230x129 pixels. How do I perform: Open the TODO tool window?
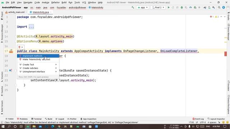(9, 119)
